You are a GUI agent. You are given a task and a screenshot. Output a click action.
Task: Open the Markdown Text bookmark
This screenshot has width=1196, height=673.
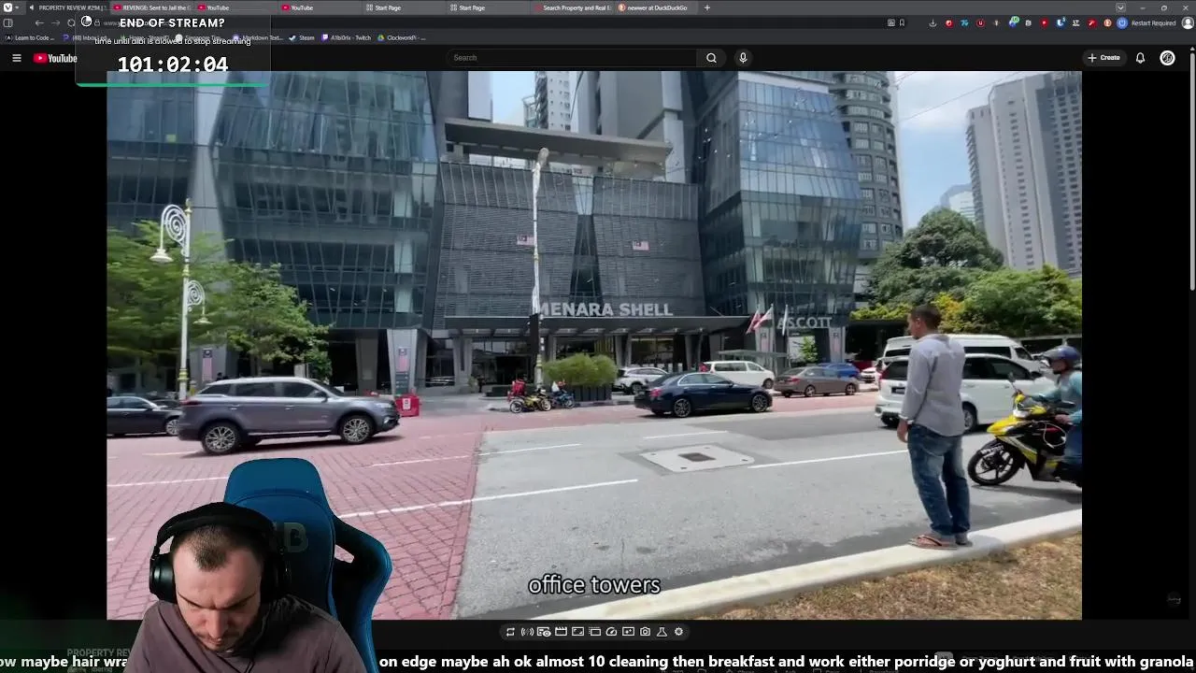click(x=258, y=37)
